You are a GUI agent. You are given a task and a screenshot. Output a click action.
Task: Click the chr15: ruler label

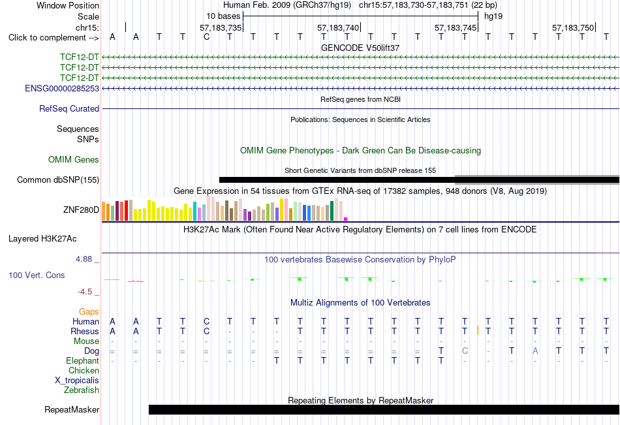[87, 27]
